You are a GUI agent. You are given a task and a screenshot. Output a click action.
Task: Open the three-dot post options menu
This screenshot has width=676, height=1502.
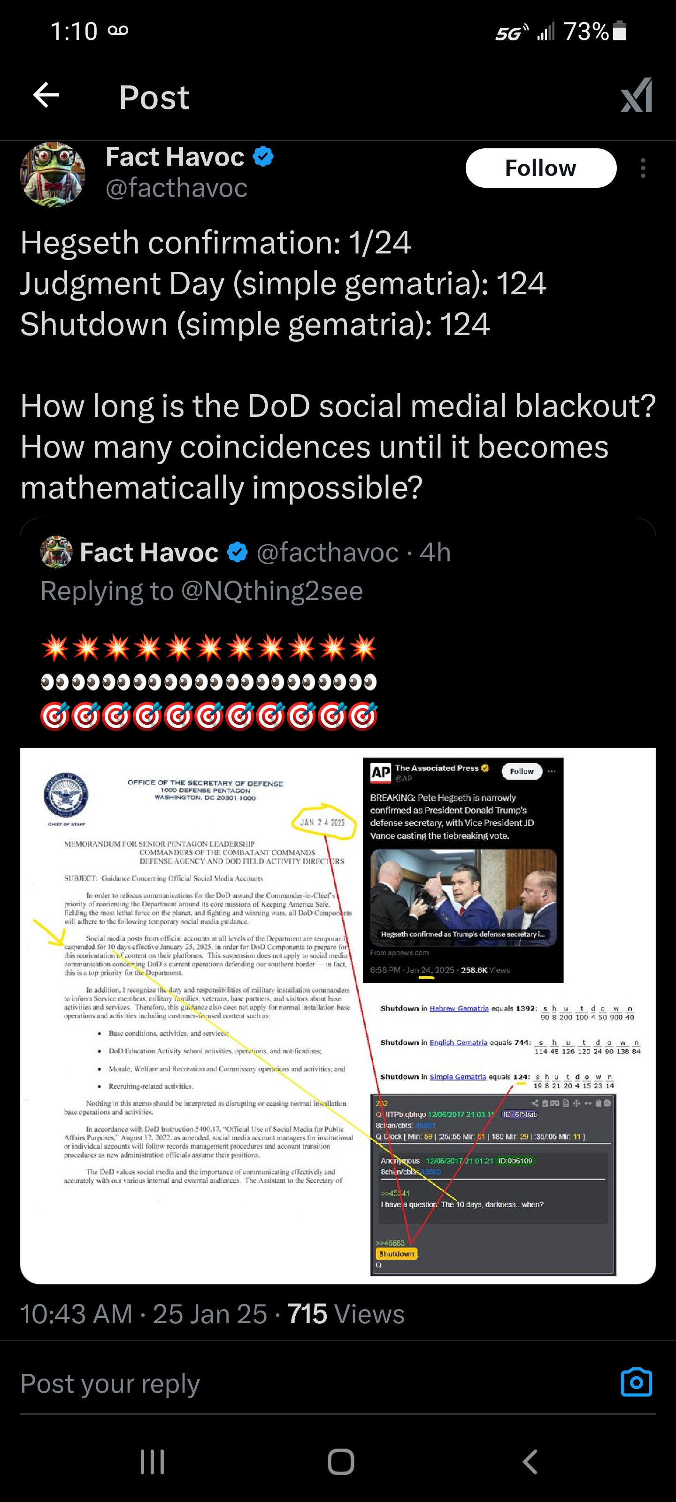point(643,169)
